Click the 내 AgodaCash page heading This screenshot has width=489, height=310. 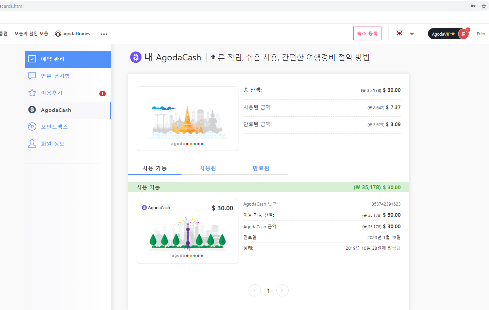[173, 57]
